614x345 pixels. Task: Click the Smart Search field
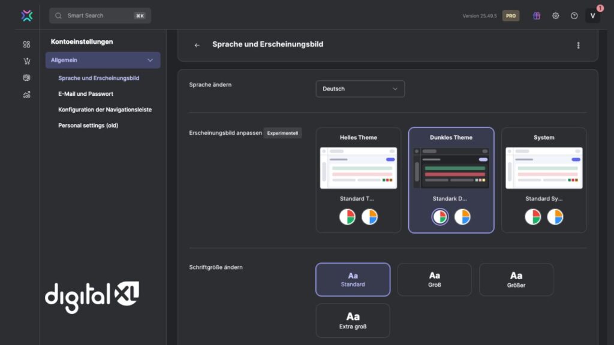coord(100,16)
